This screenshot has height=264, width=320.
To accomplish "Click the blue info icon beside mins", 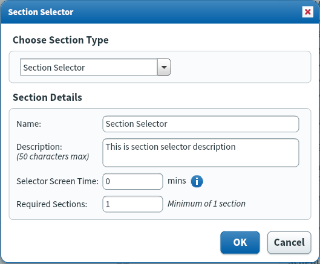I will point(197,181).
